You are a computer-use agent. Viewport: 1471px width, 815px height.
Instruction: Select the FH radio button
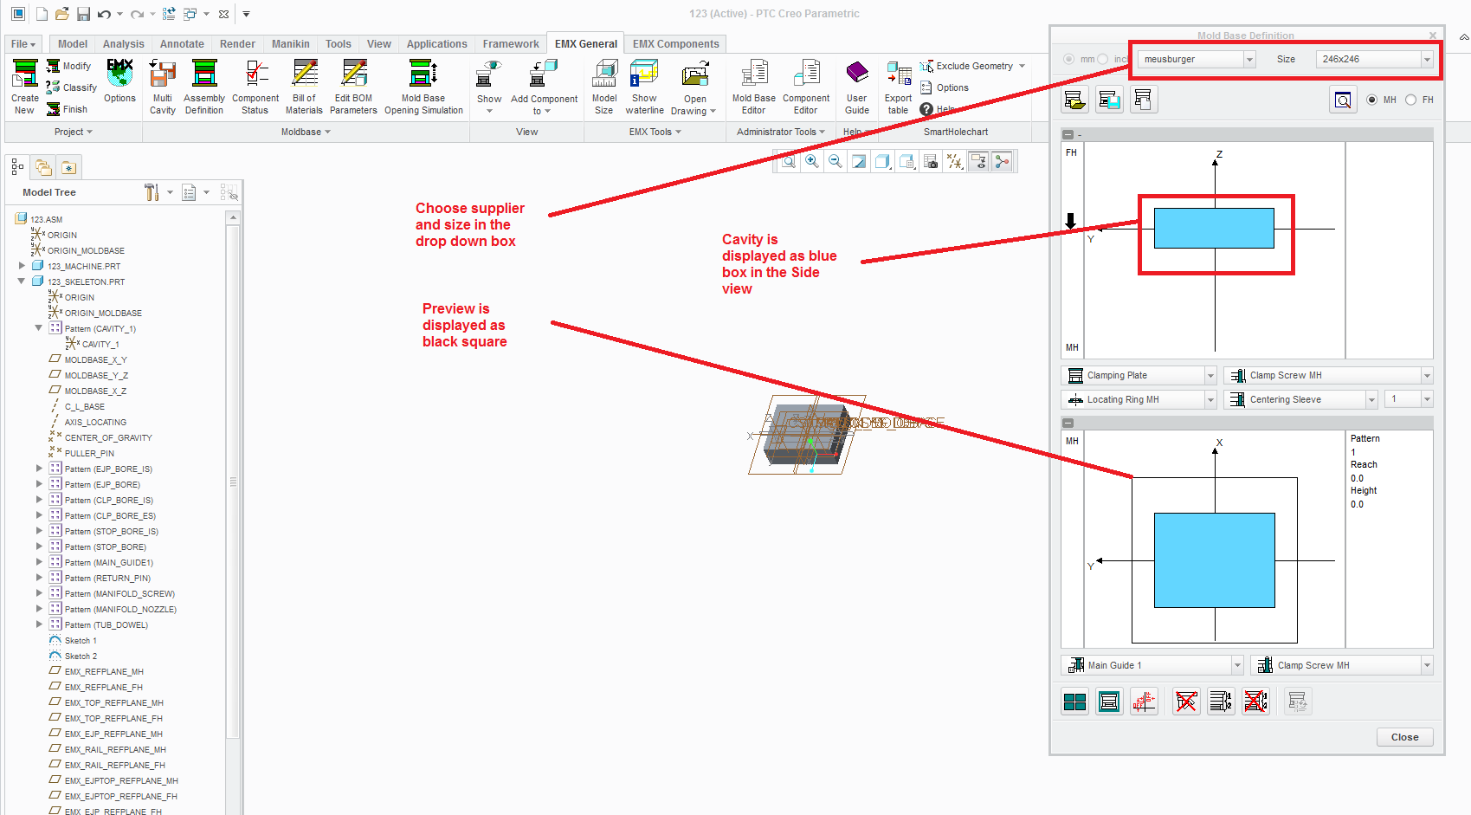tap(1410, 100)
